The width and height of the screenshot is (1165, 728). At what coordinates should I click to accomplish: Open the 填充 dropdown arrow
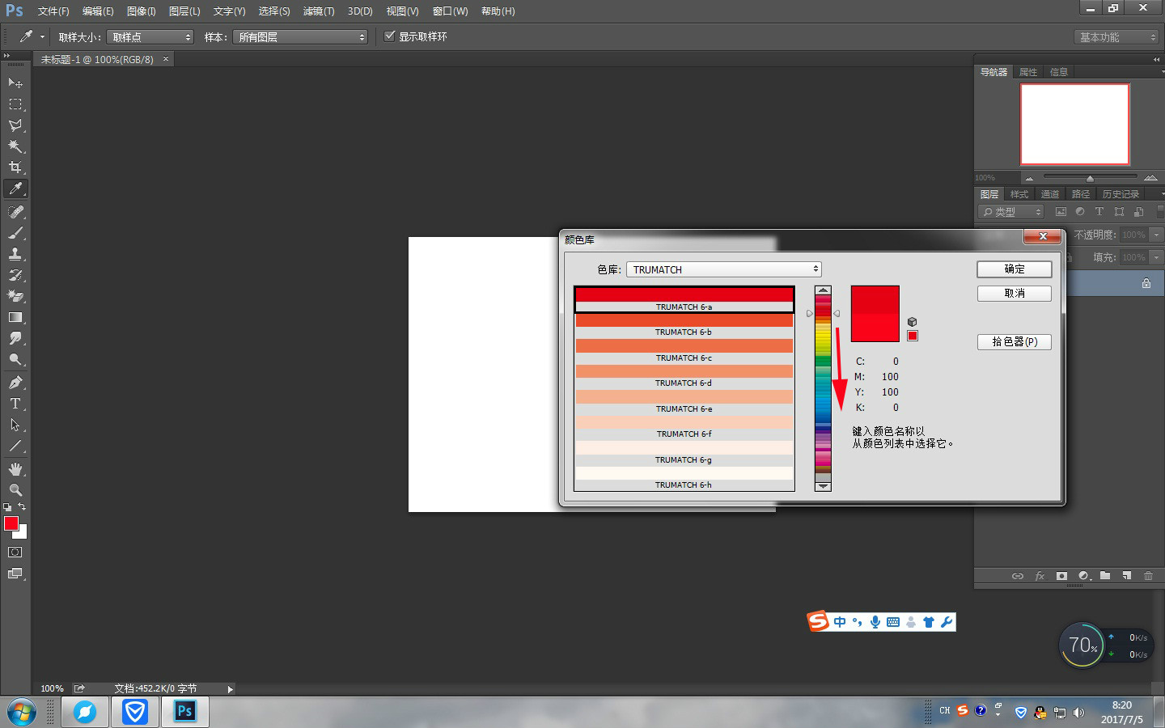click(x=1156, y=257)
